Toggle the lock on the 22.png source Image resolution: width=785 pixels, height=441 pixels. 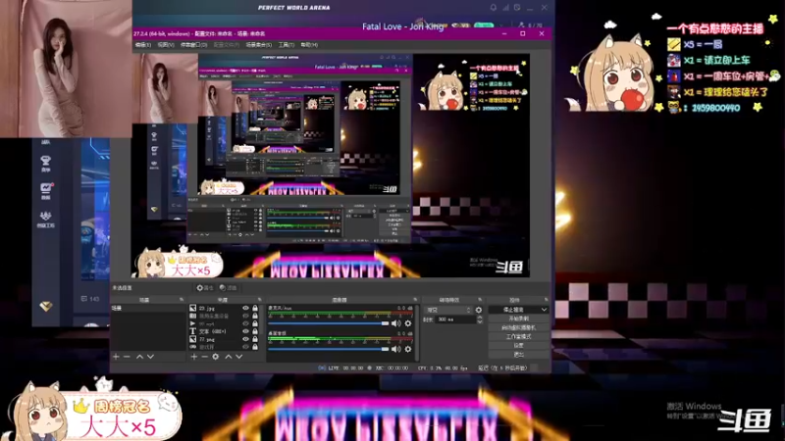[255, 339]
